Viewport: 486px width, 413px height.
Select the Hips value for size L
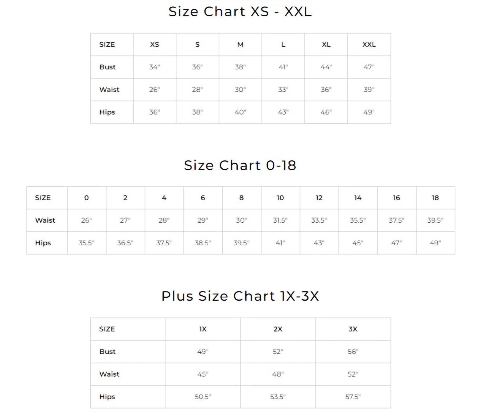pos(283,112)
